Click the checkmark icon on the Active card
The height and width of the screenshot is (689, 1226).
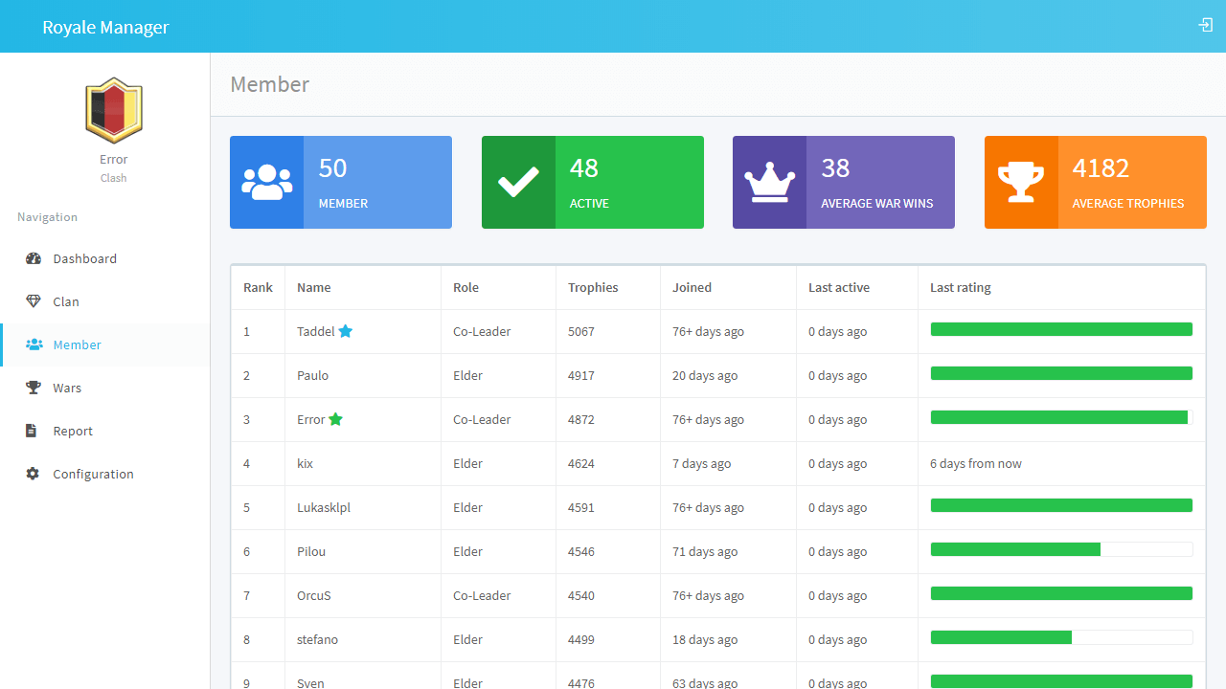518,182
